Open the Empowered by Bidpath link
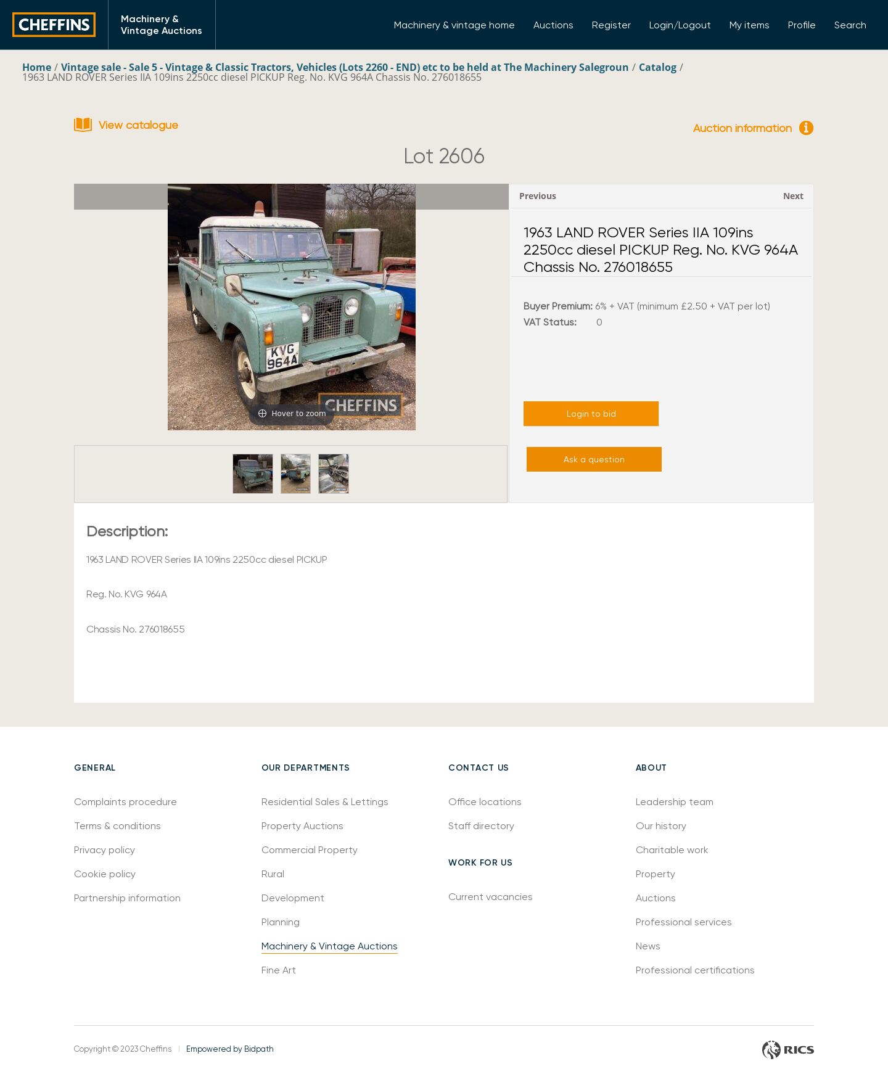 (230, 1049)
